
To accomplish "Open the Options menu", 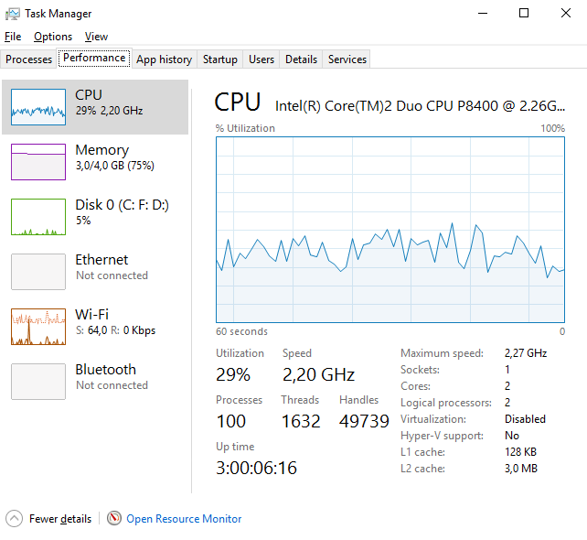I will click(x=53, y=37).
